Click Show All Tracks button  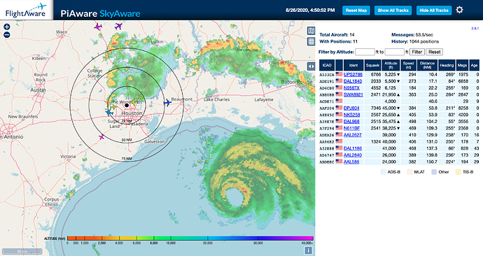(393, 10)
